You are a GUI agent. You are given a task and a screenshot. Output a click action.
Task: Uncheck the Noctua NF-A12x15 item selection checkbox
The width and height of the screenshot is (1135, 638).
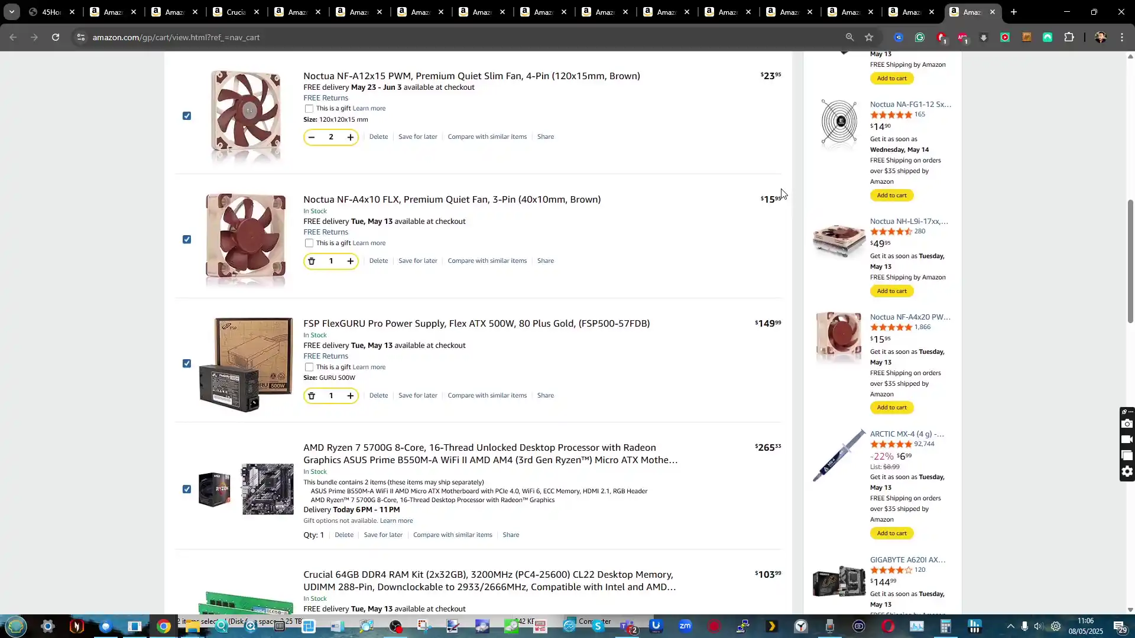click(x=187, y=116)
